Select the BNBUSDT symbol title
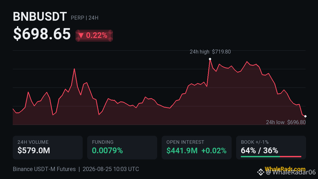 coord(40,17)
